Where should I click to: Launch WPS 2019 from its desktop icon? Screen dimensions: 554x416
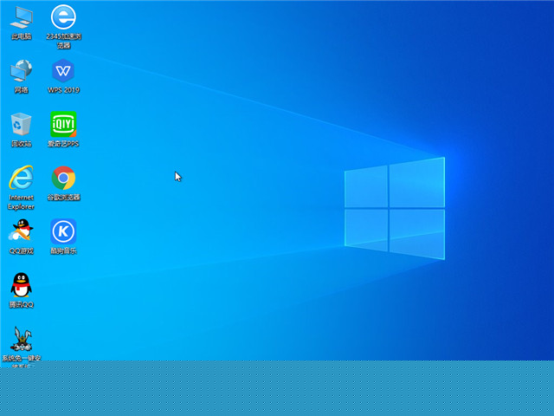[63, 71]
